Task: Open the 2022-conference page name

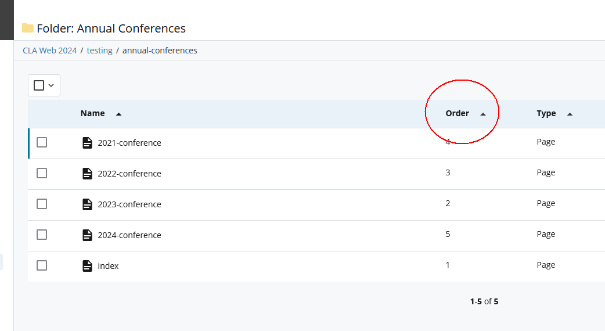Action: 129,174
